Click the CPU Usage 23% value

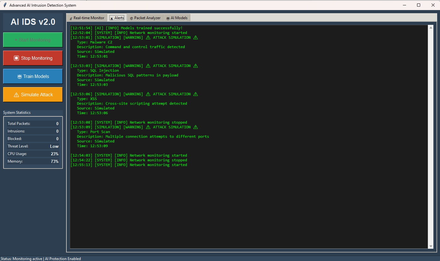coord(54,154)
